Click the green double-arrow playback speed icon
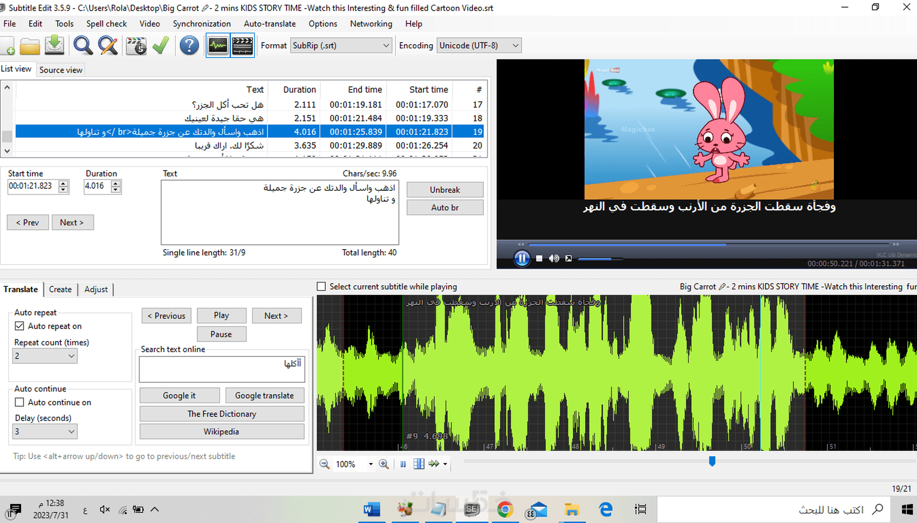The image size is (917, 523). click(434, 464)
